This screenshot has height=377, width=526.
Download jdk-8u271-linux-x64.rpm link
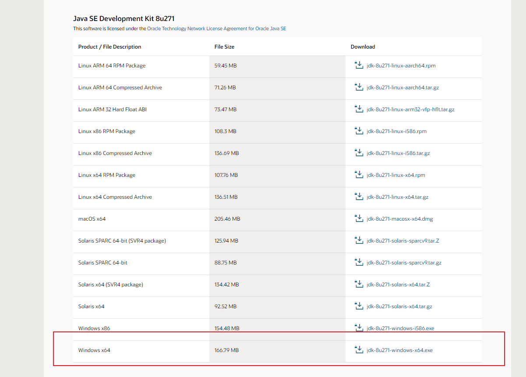396,175
